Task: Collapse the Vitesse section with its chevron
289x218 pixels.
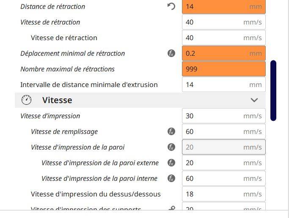Action: (254, 100)
